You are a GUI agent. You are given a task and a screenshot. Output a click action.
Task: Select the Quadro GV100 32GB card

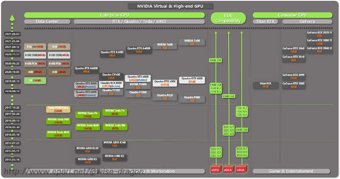(x=111, y=76)
